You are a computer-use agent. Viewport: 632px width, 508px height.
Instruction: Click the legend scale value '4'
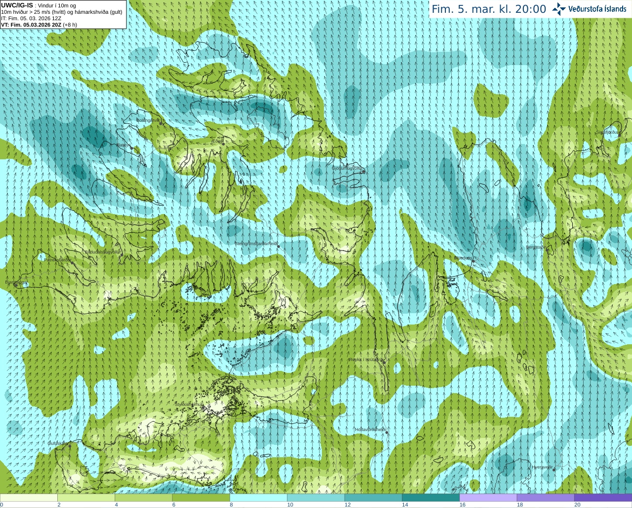coord(117,505)
